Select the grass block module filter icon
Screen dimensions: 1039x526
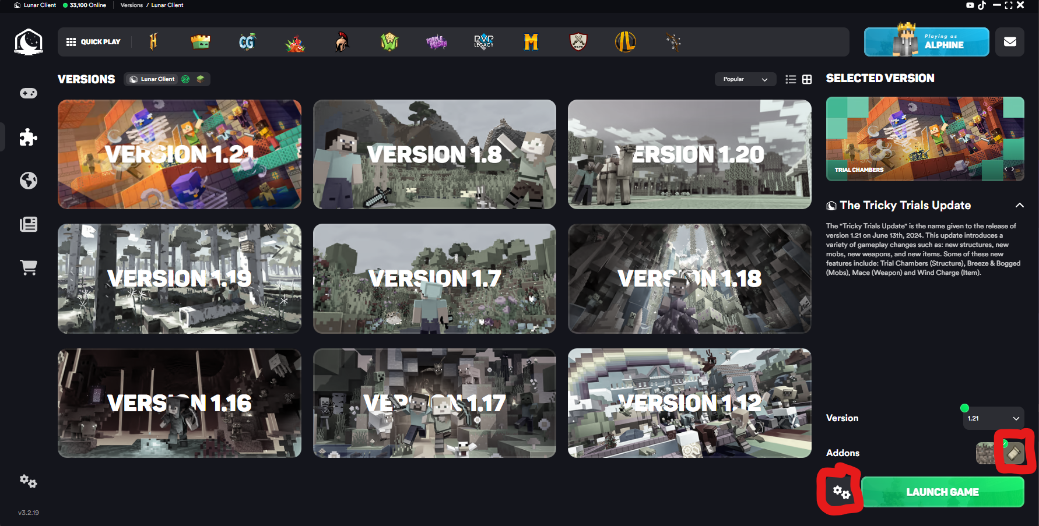pyautogui.click(x=201, y=79)
